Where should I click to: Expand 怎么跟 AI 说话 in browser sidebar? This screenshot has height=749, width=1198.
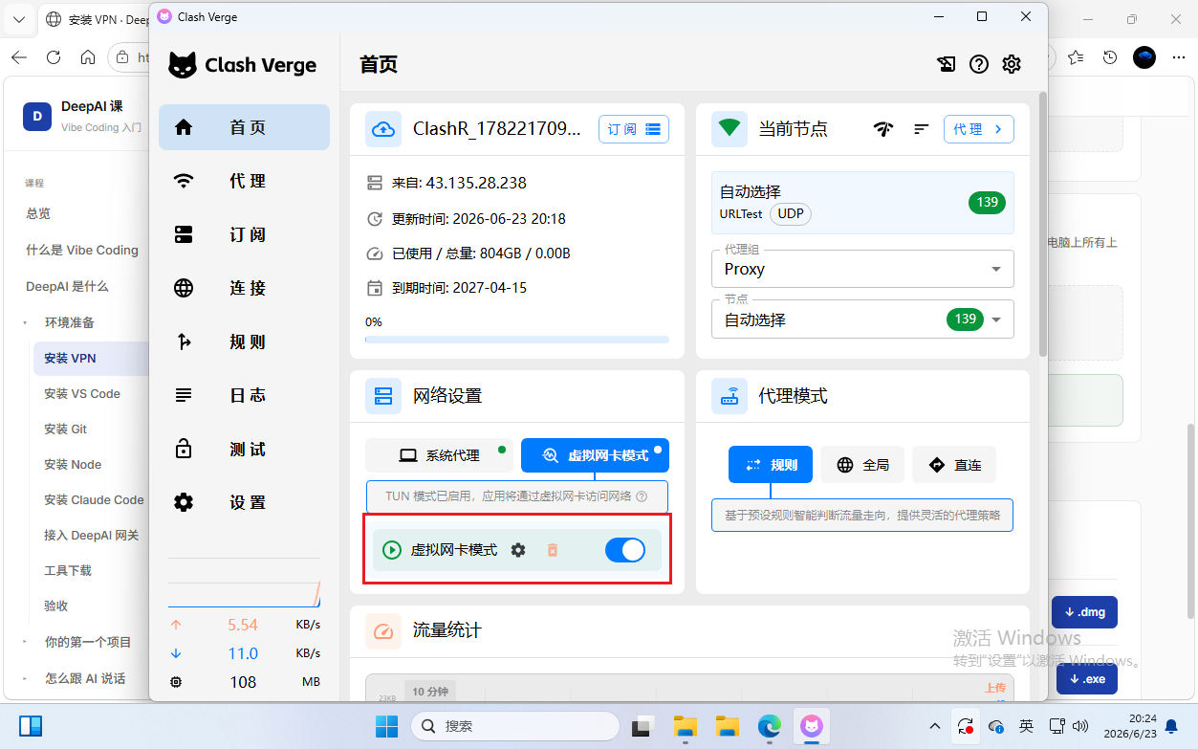(x=26, y=678)
